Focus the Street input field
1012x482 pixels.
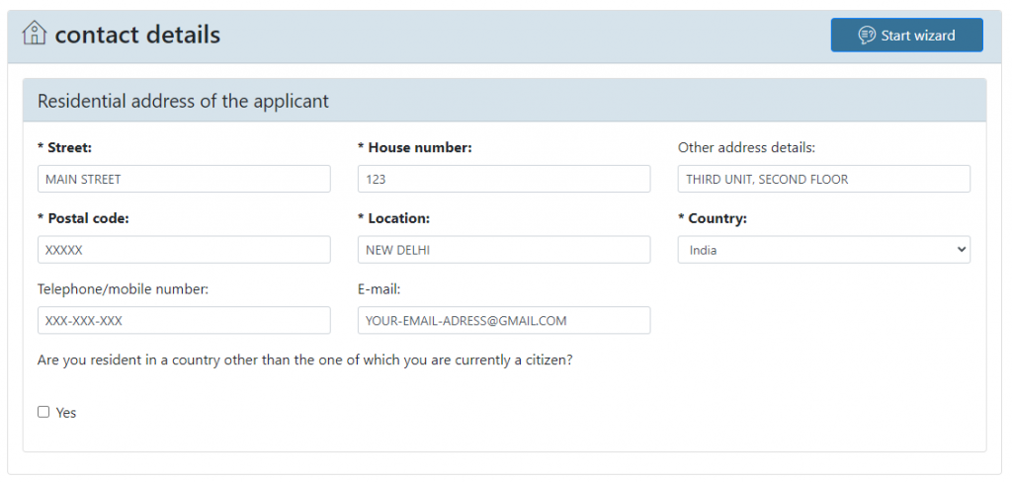pos(184,179)
